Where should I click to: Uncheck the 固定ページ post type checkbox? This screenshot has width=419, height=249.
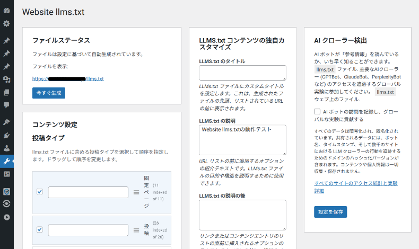40,192
